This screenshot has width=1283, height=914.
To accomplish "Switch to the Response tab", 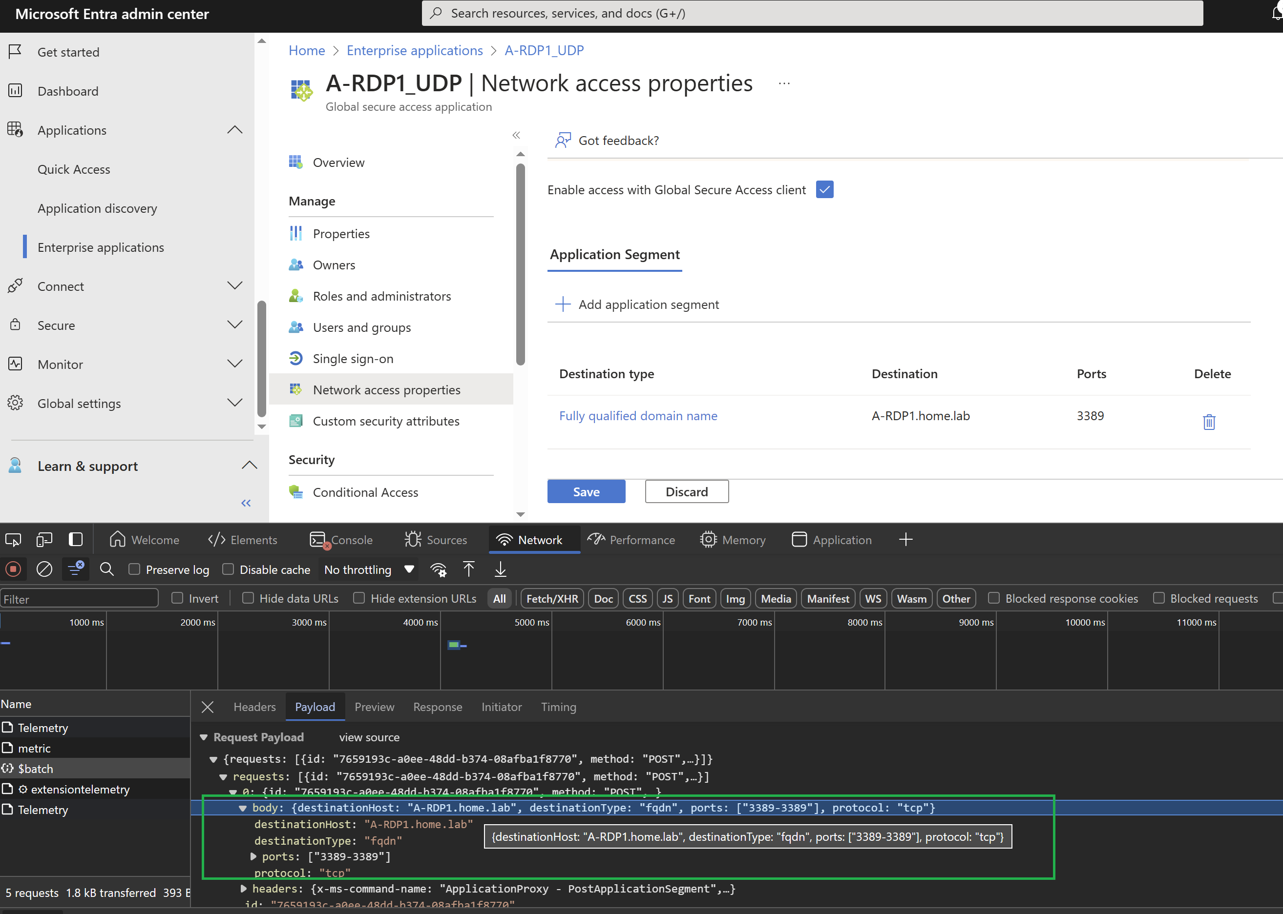I will (438, 707).
